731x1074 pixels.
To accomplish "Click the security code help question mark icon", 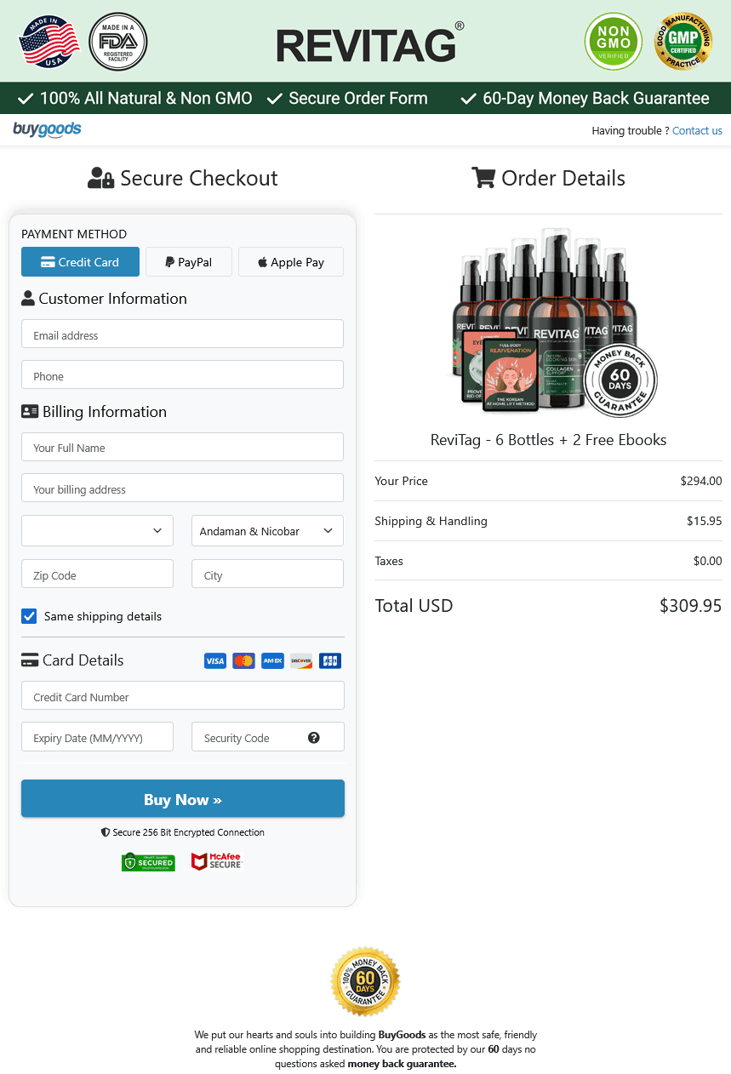I will 314,738.
